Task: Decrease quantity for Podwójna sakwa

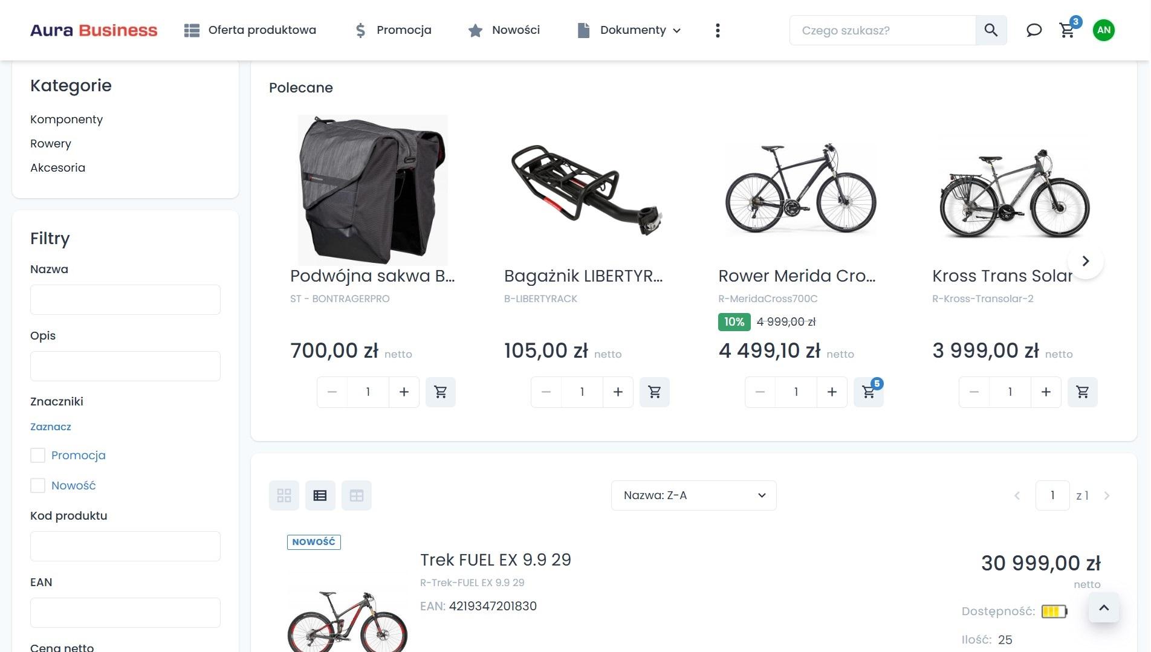Action: tap(332, 392)
